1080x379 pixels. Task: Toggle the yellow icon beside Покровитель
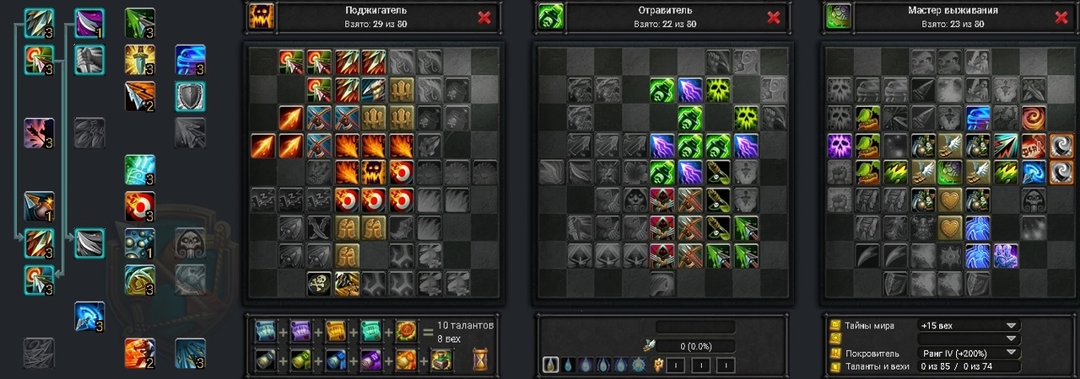point(836,354)
